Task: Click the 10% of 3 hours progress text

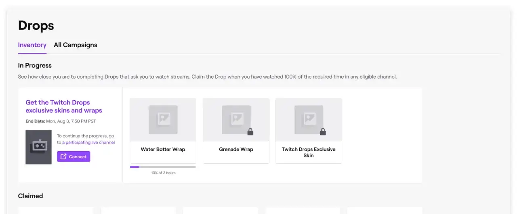Action: [163, 173]
